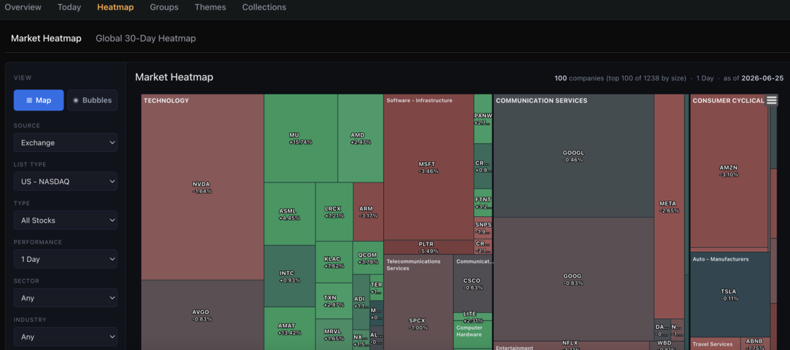Switch to Bubbles view
Image resolution: width=790 pixels, height=350 pixels.
tap(92, 100)
